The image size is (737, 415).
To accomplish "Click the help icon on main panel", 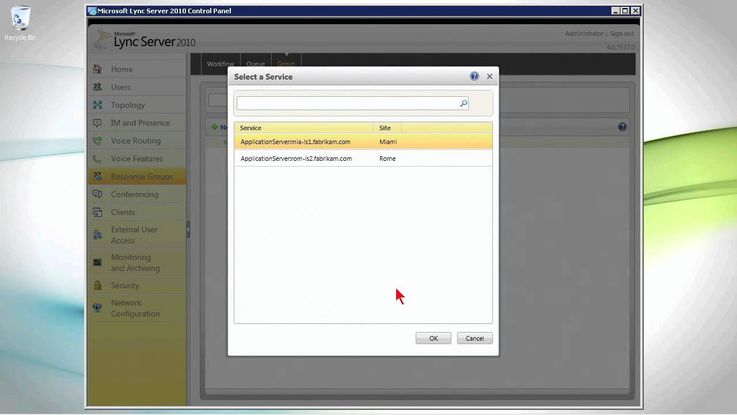I will [622, 127].
